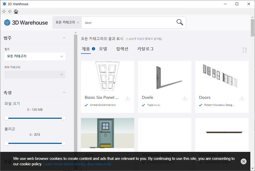Viewport: 255px width, 171px height.
Task: Download the Basic Six Panel model
Action: [x=128, y=98]
